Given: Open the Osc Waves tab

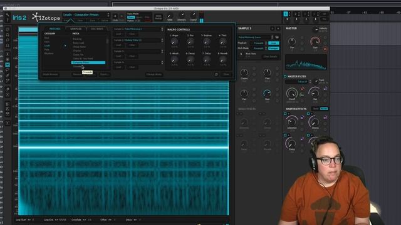Looking at the screenshot, I should click(x=97, y=29).
